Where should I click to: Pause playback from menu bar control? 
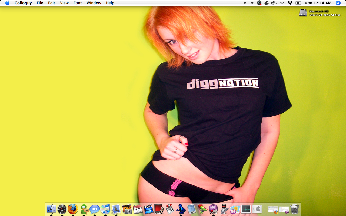[x=248, y=3]
